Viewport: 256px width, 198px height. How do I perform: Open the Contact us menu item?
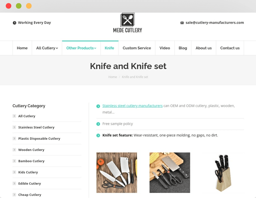pyautogui.click(x=230, y=48)
